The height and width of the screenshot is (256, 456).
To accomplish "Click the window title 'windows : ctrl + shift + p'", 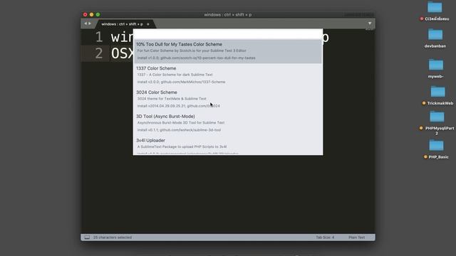I will [228, 14].
